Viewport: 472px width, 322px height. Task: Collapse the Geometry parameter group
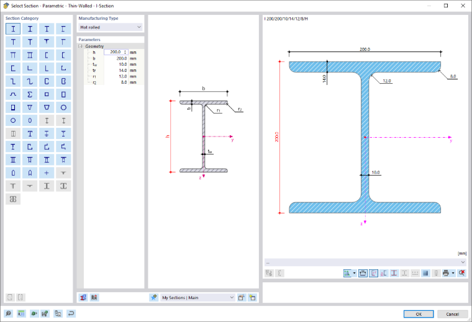click(80, 47)
